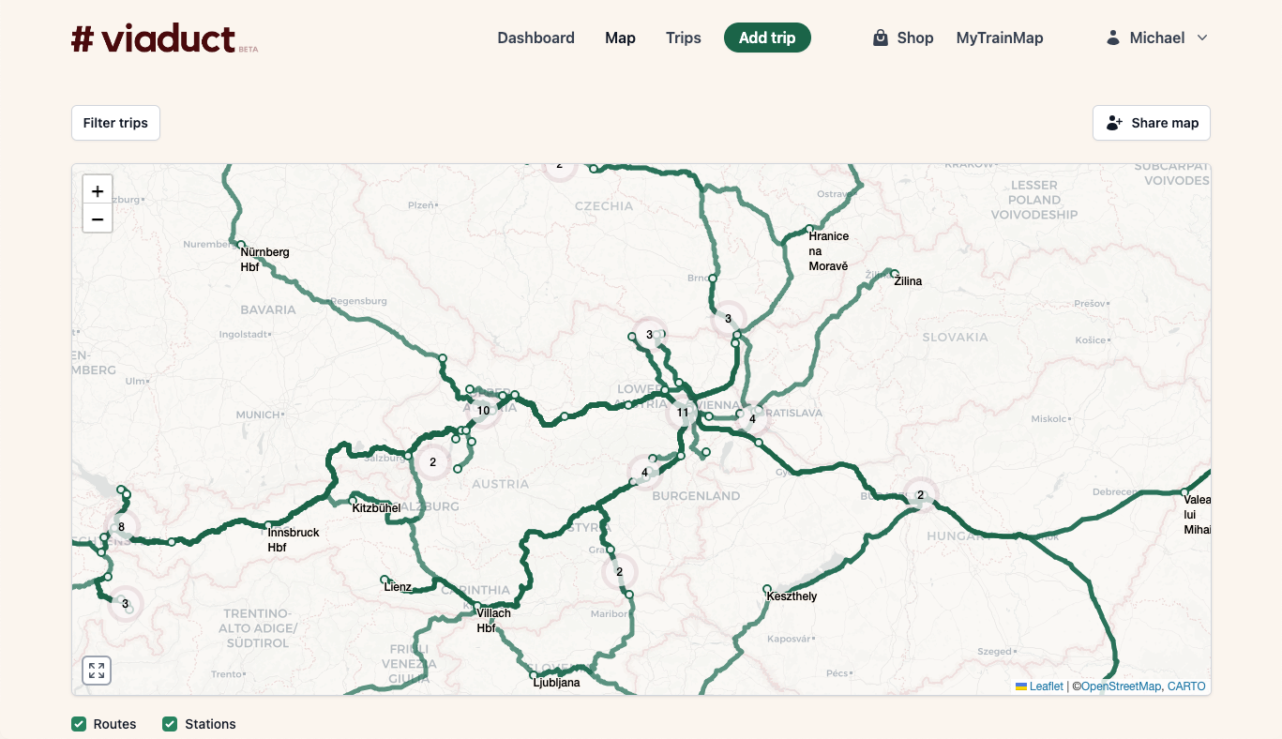Click the user avatar icon beside Michael
Screen dimensions: 1282x739
pos(1113,38)
